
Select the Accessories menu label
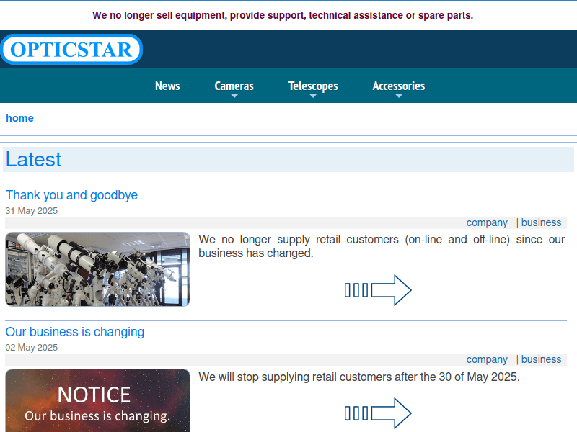coord(398,86)
